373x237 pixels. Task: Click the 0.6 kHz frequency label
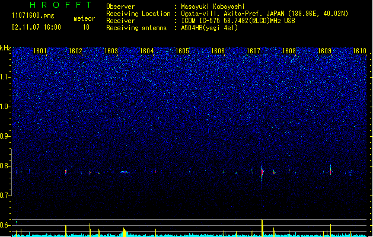(5, 225)
